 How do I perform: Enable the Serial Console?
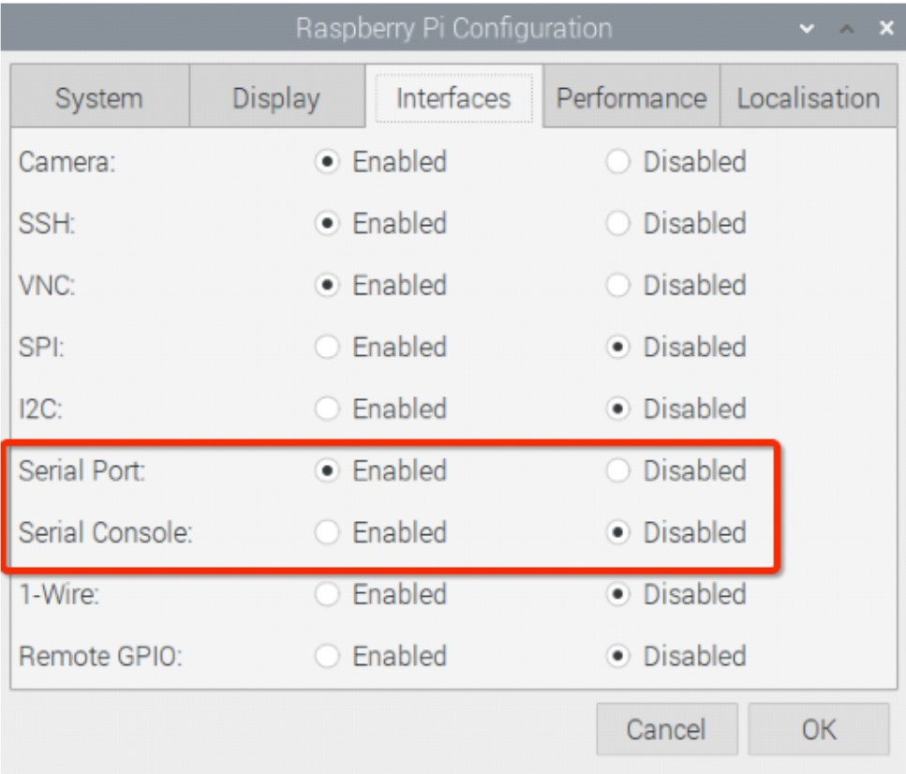[327, 532]
